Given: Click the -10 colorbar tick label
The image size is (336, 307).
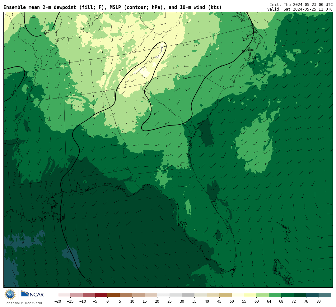Looking at the screenshot, I should 83,301.
